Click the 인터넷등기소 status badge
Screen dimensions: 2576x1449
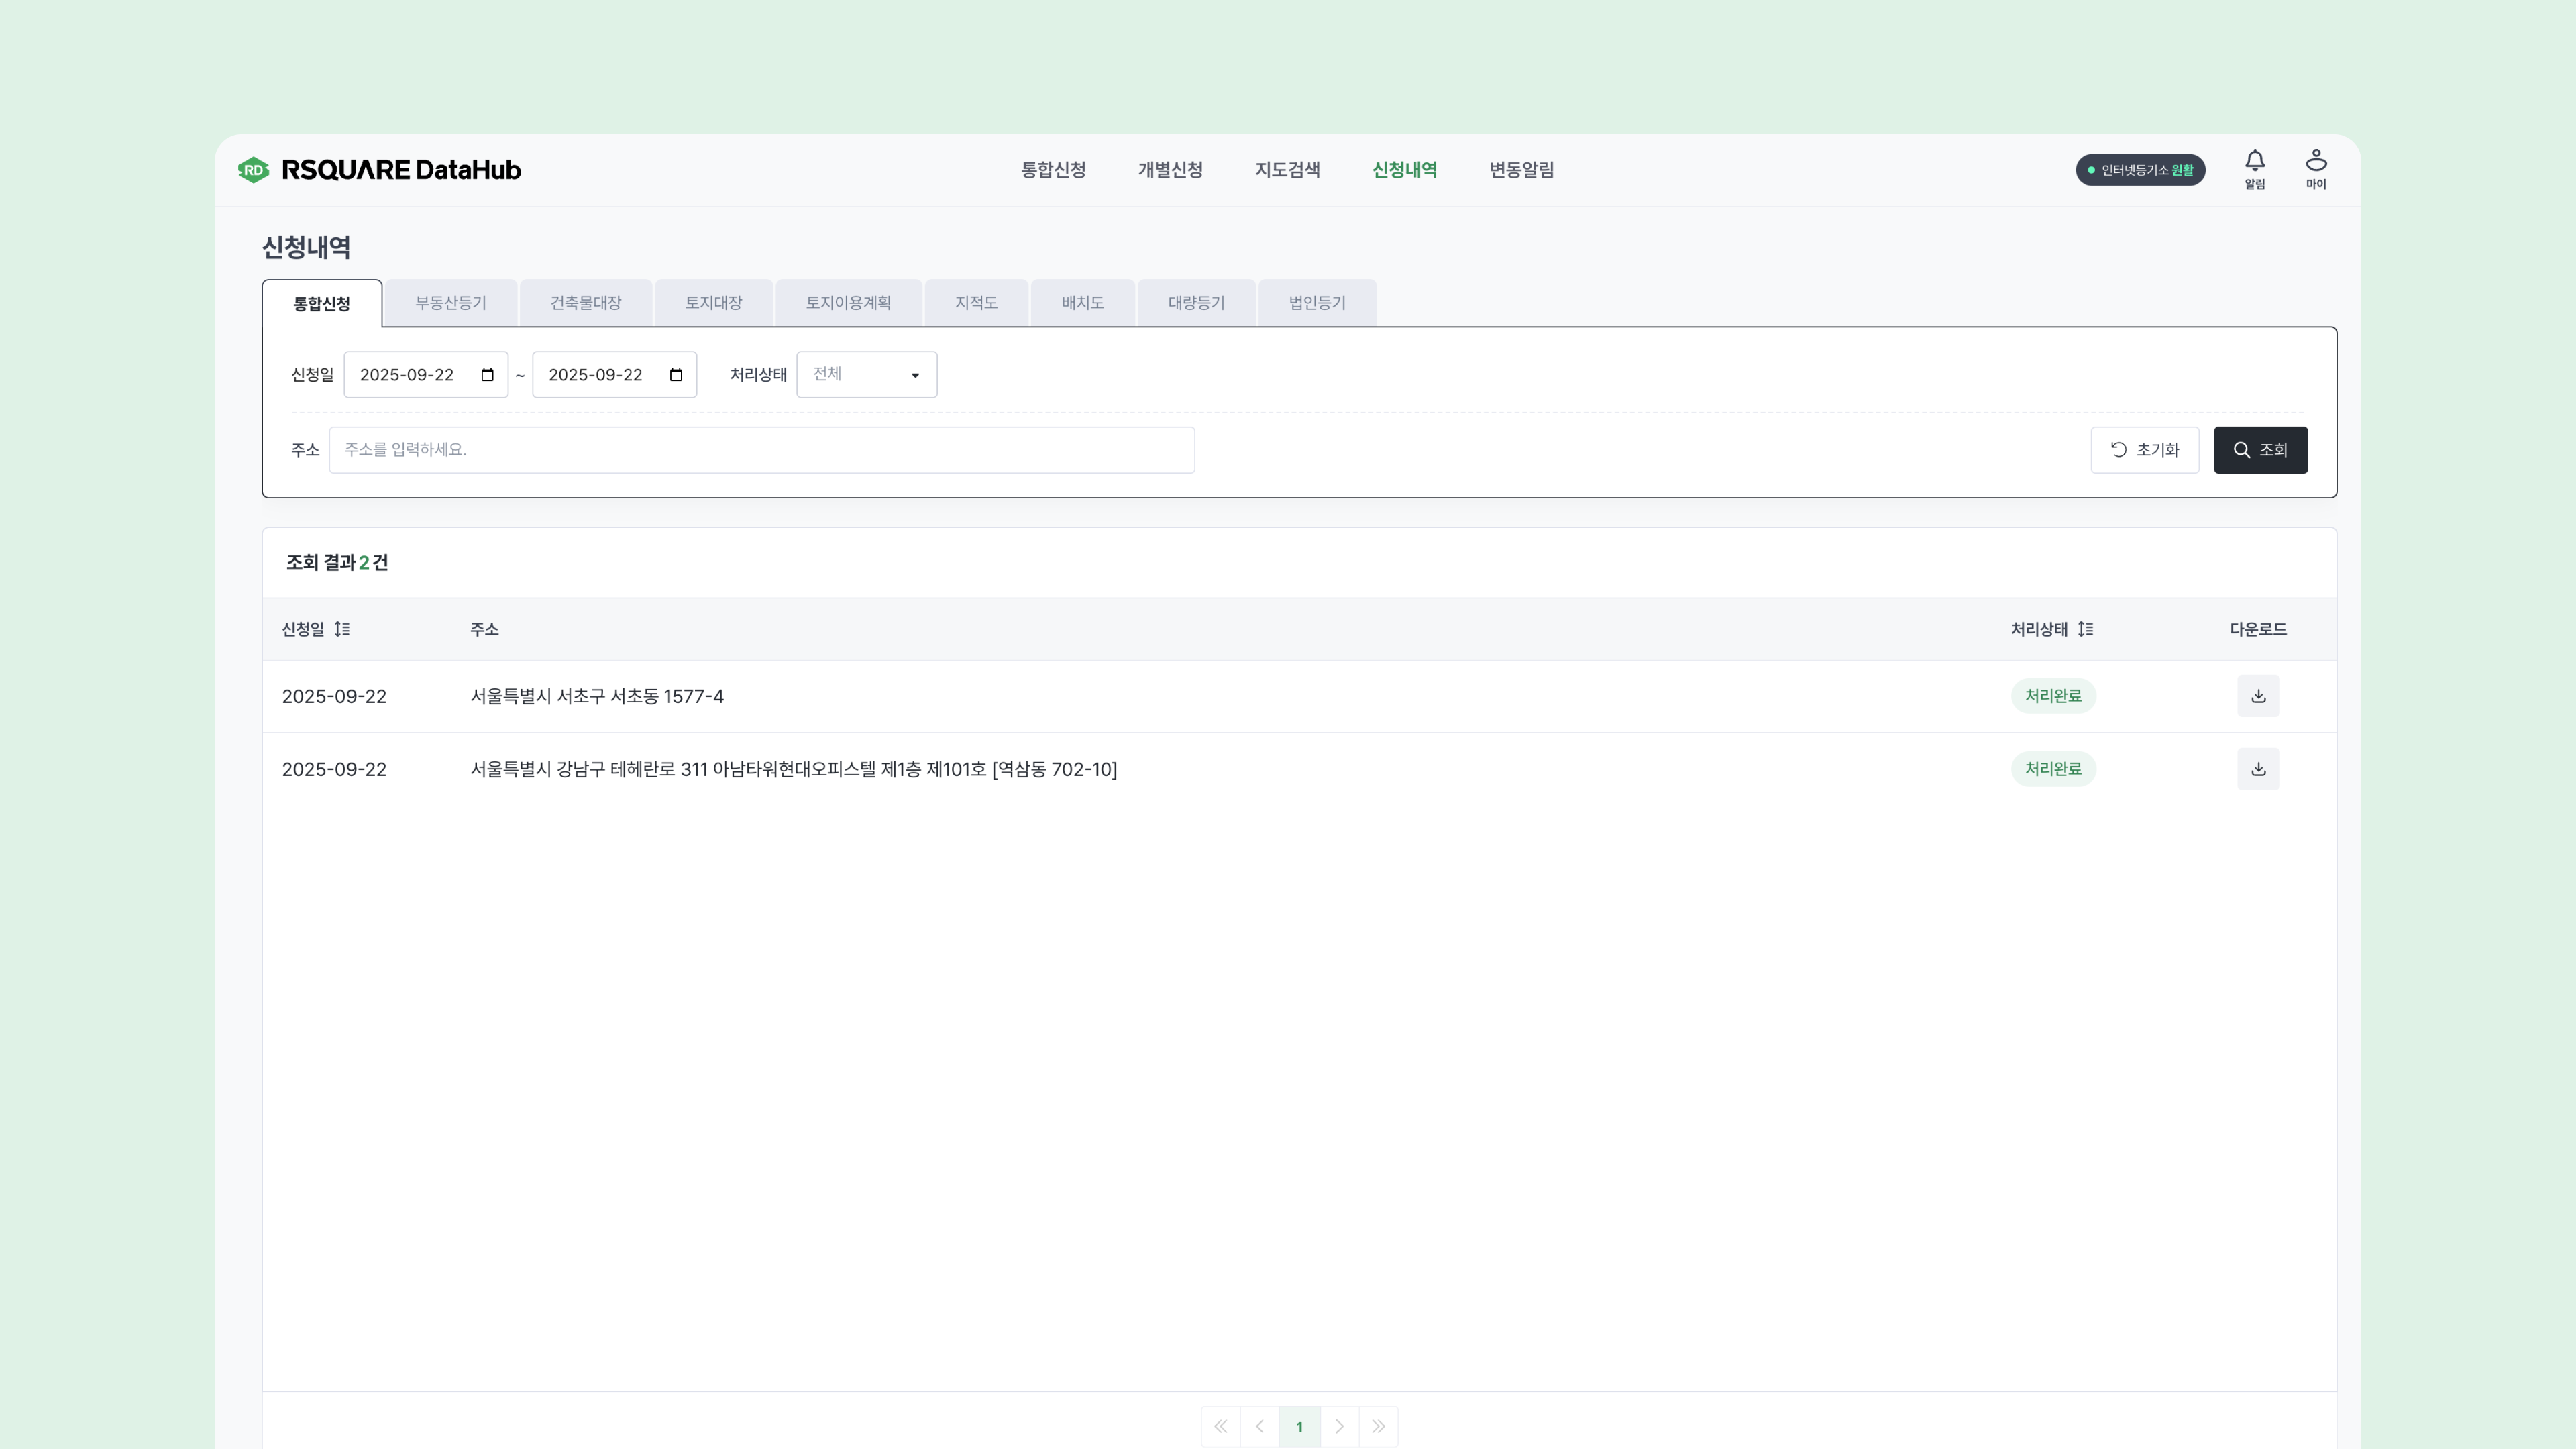pos(2140,170)
